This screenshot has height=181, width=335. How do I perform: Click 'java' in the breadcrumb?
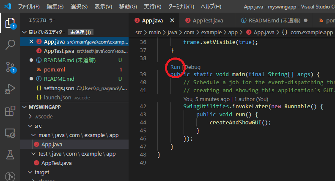172,32
